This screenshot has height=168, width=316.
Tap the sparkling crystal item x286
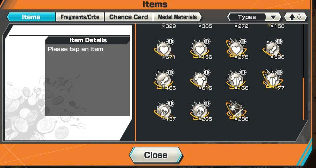(237, 111)
